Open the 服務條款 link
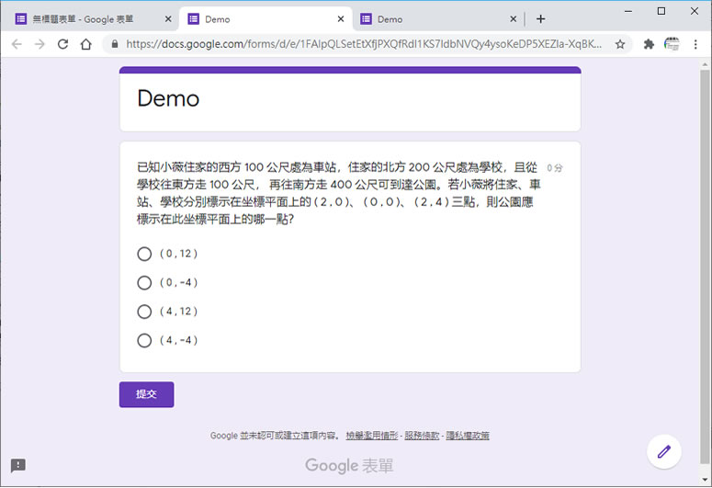 (x=422, y=436)
